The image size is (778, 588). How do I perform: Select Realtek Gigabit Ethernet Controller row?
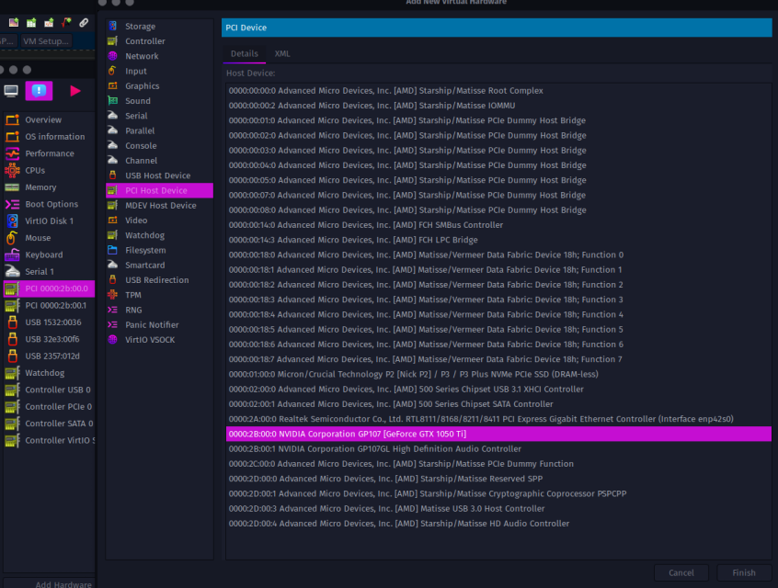[x=498, y=419]
